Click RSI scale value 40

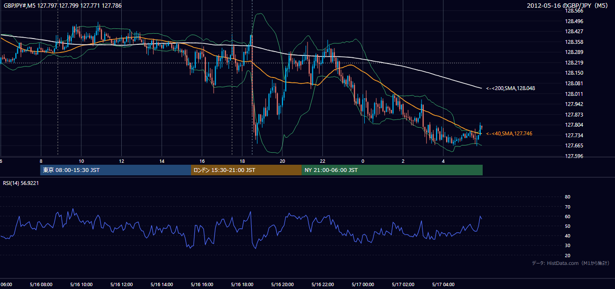(567, 236)
